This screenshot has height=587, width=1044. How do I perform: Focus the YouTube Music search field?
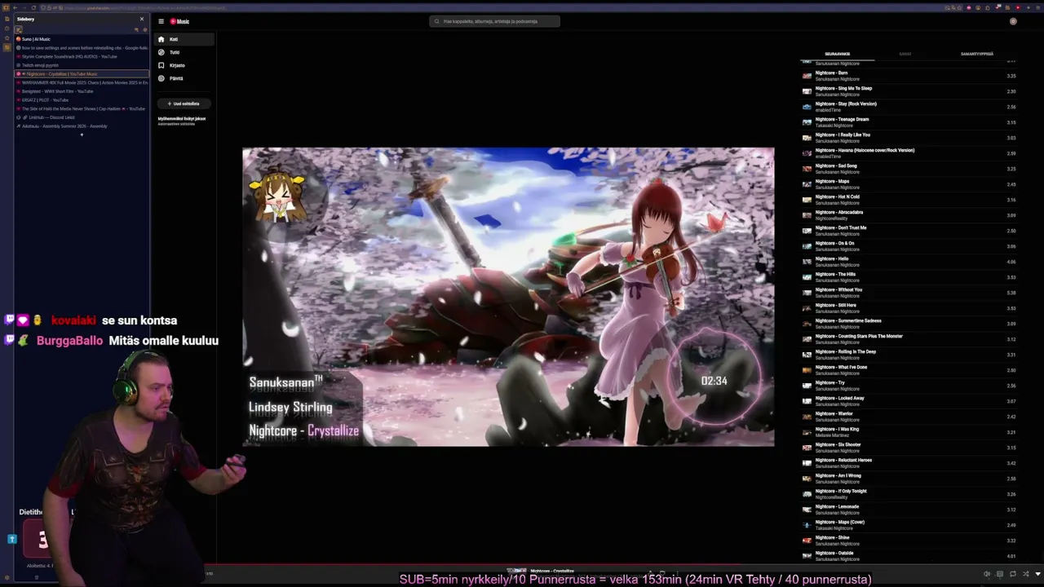click(495, 21)
